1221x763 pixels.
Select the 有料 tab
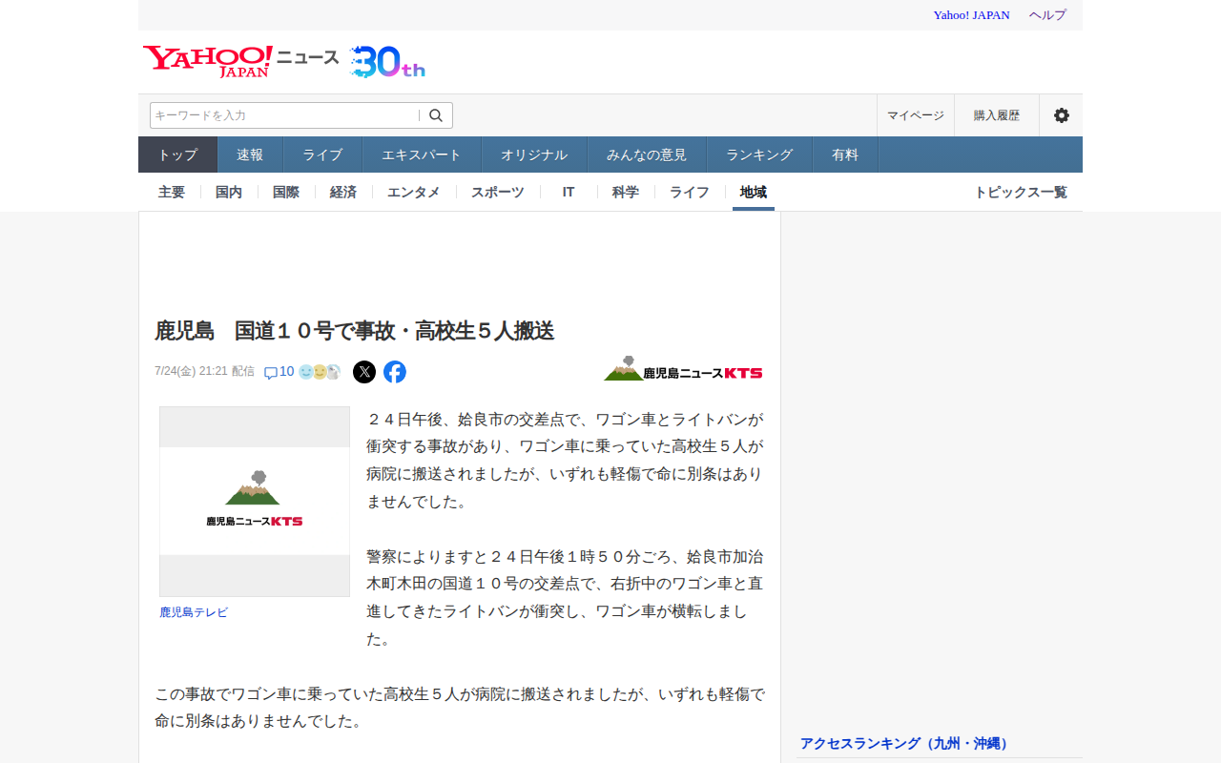[845, 155]
